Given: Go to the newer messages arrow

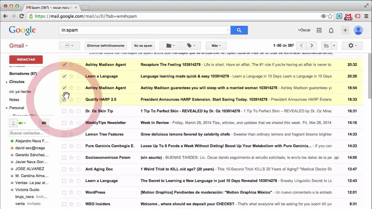Looking at the screenshot, I should tap(301, 46).
